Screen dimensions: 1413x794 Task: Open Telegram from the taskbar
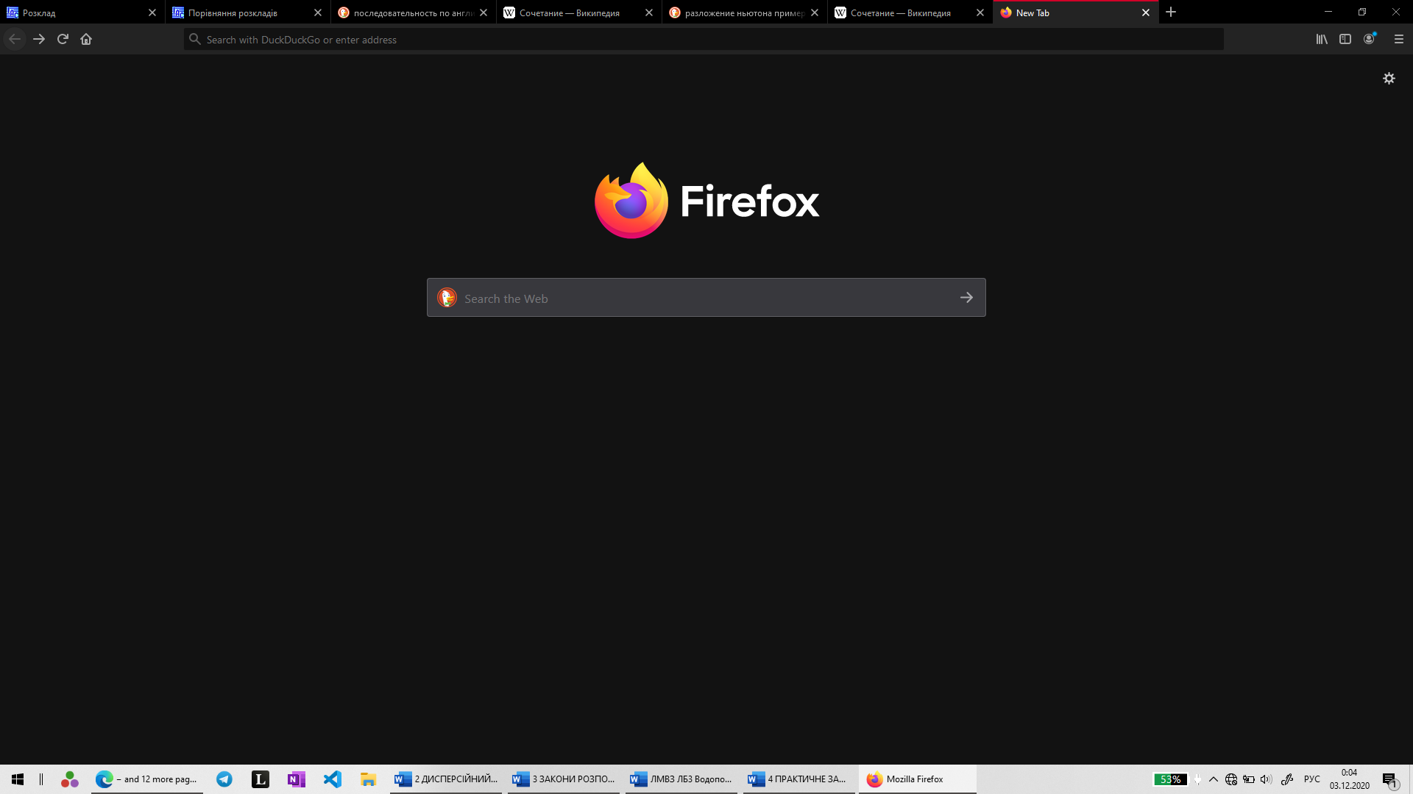224,779
